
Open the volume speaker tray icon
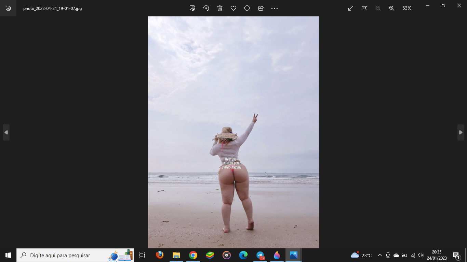coord(421,255)
